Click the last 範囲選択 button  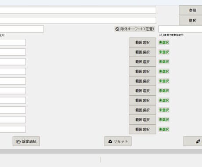pos(143,130)
